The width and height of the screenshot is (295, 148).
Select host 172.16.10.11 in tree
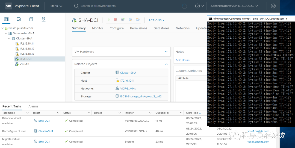(26, 44)
